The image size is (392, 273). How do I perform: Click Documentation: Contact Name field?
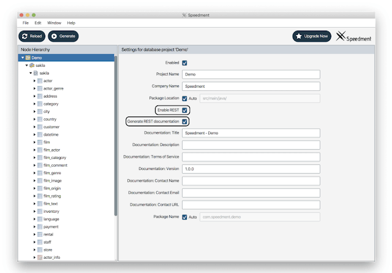(x=251, y=181)
